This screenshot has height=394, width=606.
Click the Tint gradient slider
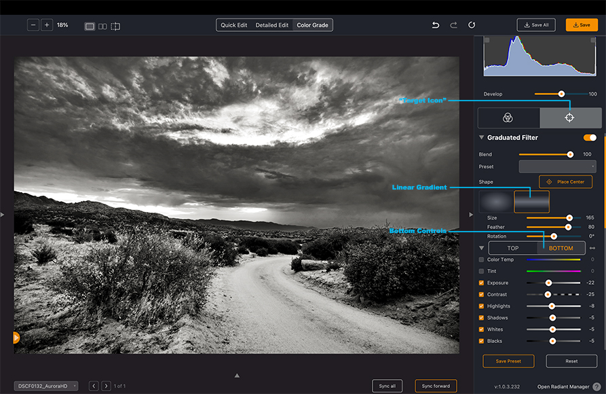(554, 271)
